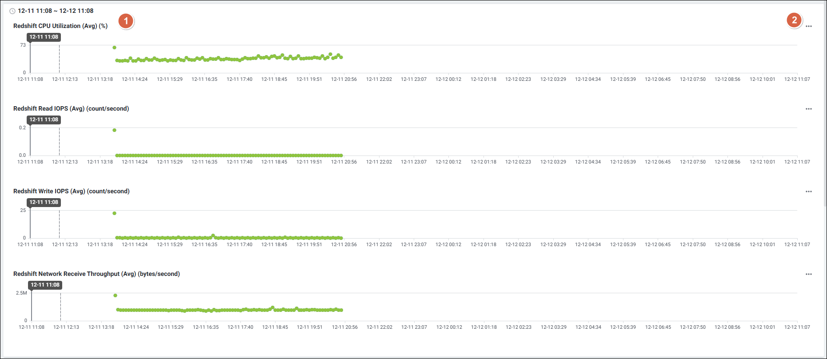Click the 12-11 11:08 tooltip on Write IOPS chart
This screenshot has width=827, height=359.
point(44,202)
